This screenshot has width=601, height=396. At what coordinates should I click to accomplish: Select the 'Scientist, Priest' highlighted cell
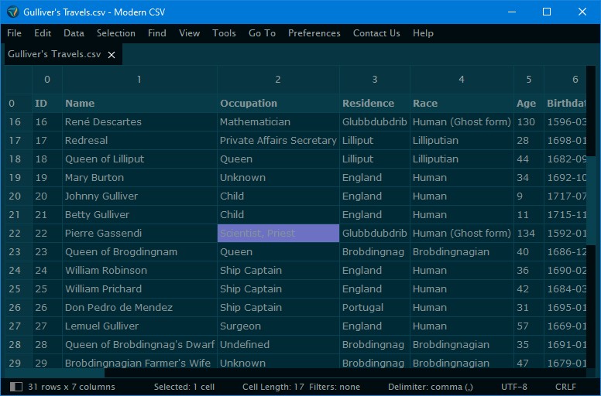278,234
